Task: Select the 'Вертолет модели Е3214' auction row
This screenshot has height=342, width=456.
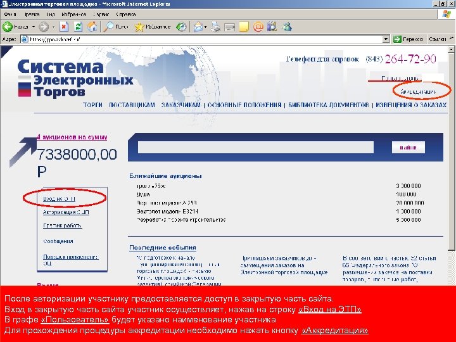Action: [279, 212]
